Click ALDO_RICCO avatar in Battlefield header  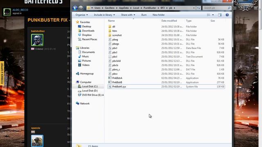point(7,12)
